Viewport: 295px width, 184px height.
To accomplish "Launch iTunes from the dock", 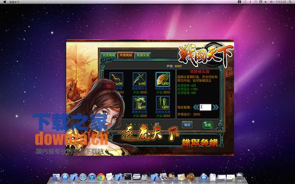I will 92,177.
